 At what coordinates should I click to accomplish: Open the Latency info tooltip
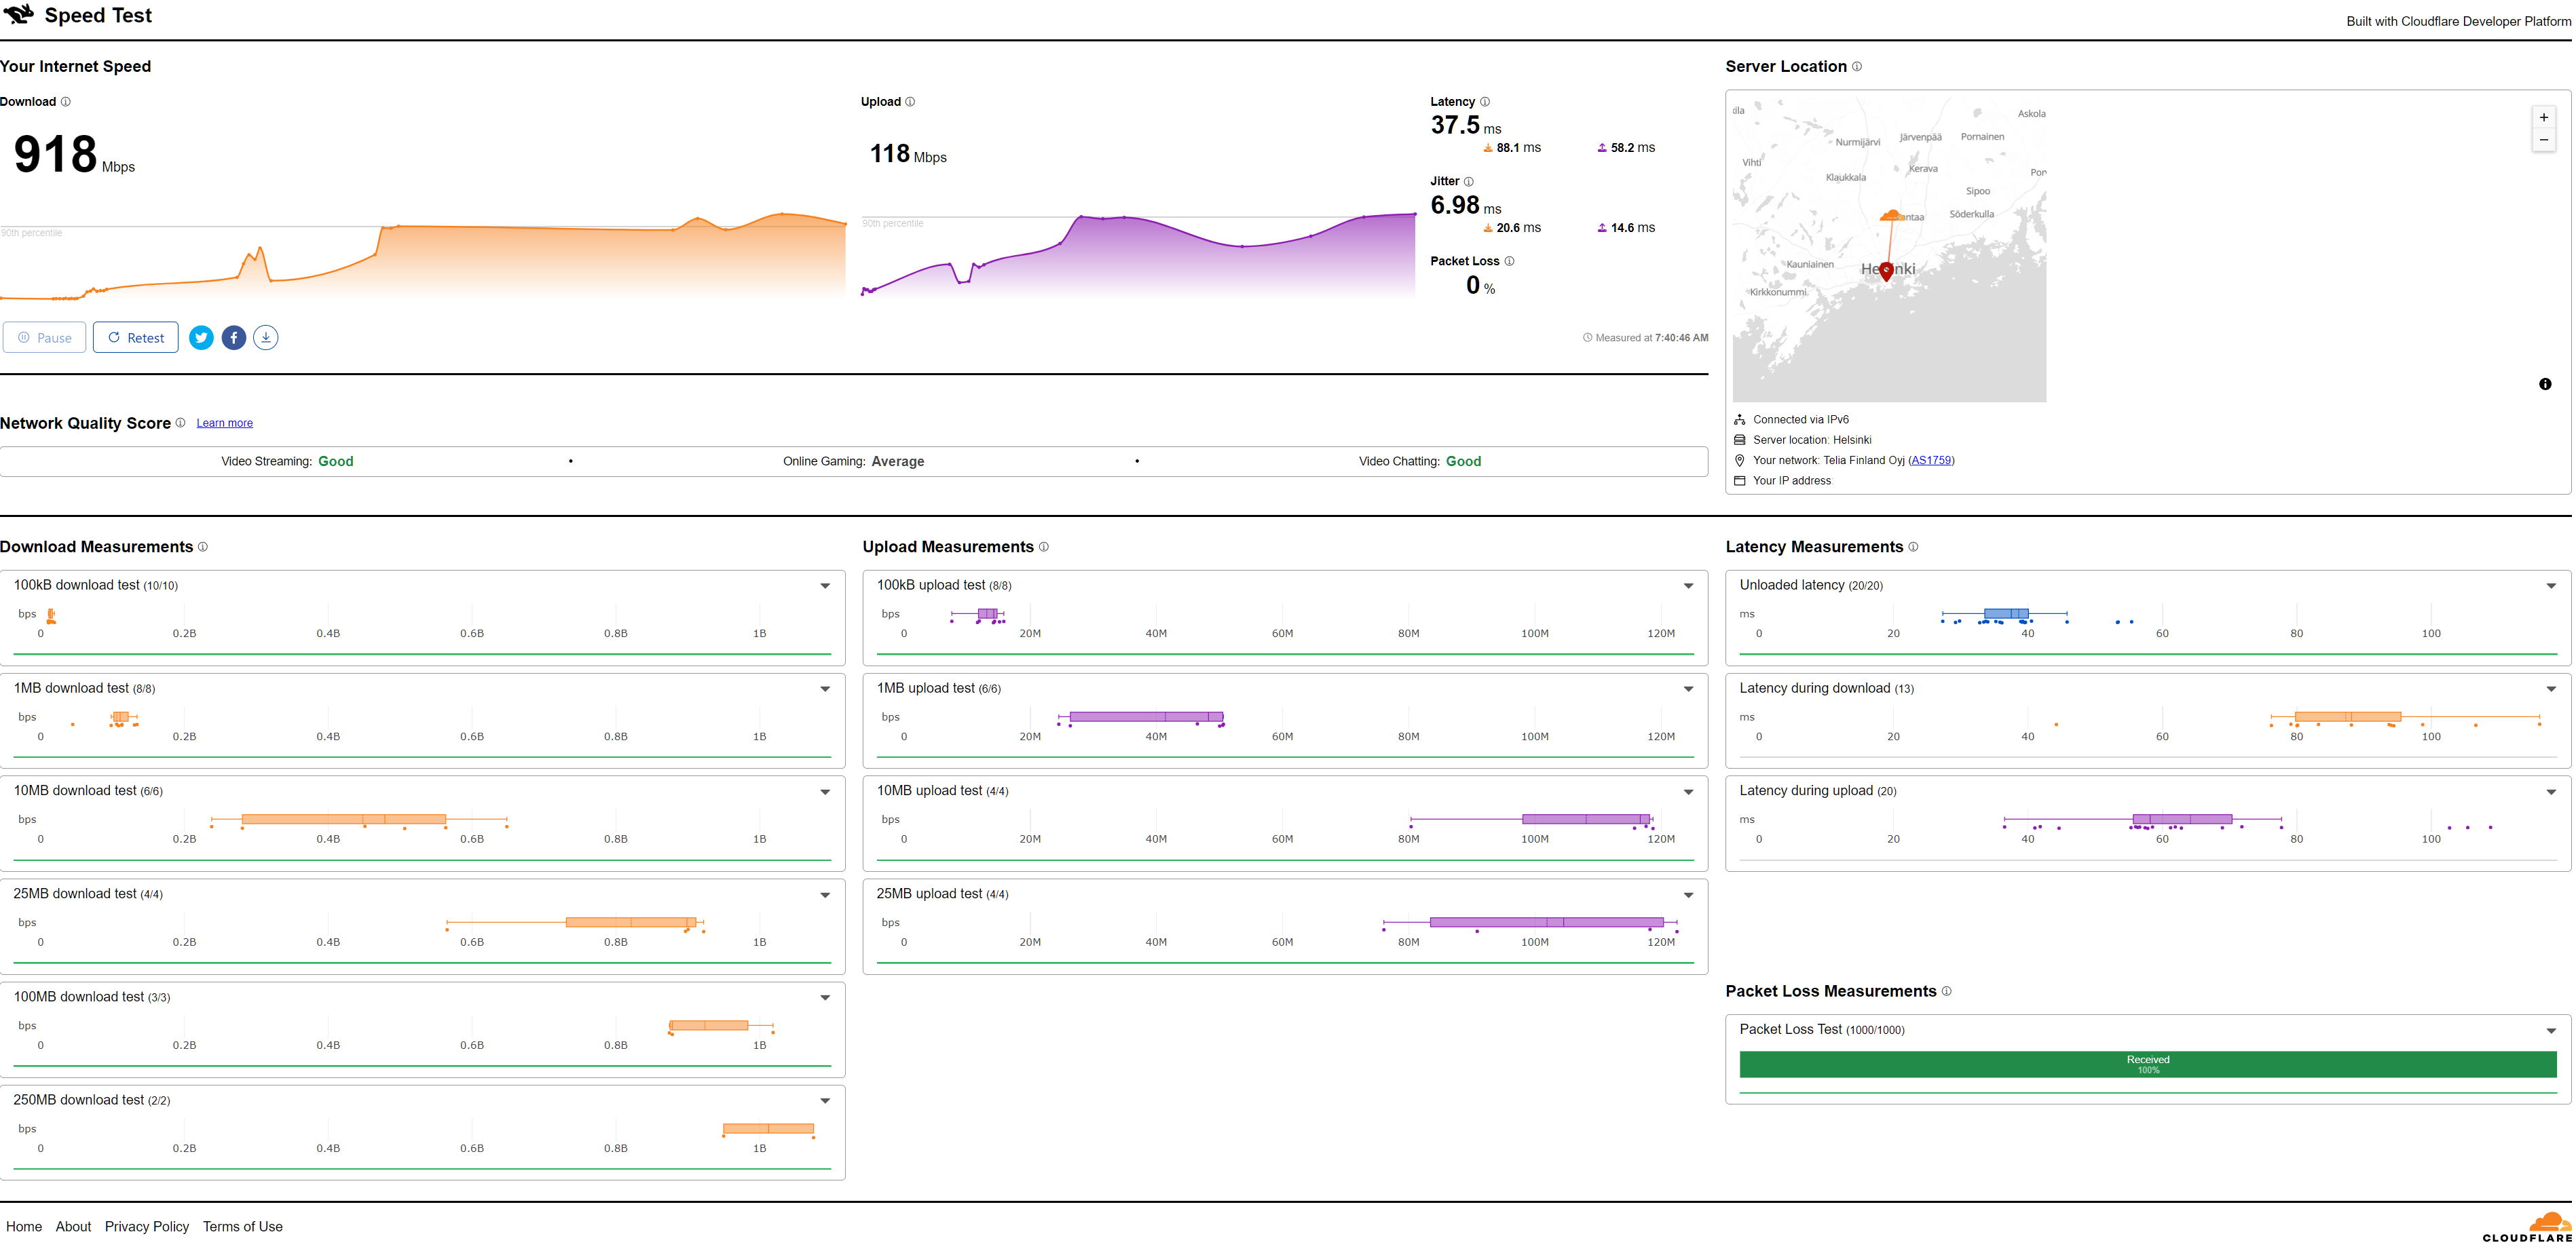1485,101
